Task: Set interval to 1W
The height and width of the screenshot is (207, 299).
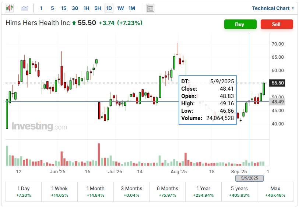Action: (x=120, y=8)
